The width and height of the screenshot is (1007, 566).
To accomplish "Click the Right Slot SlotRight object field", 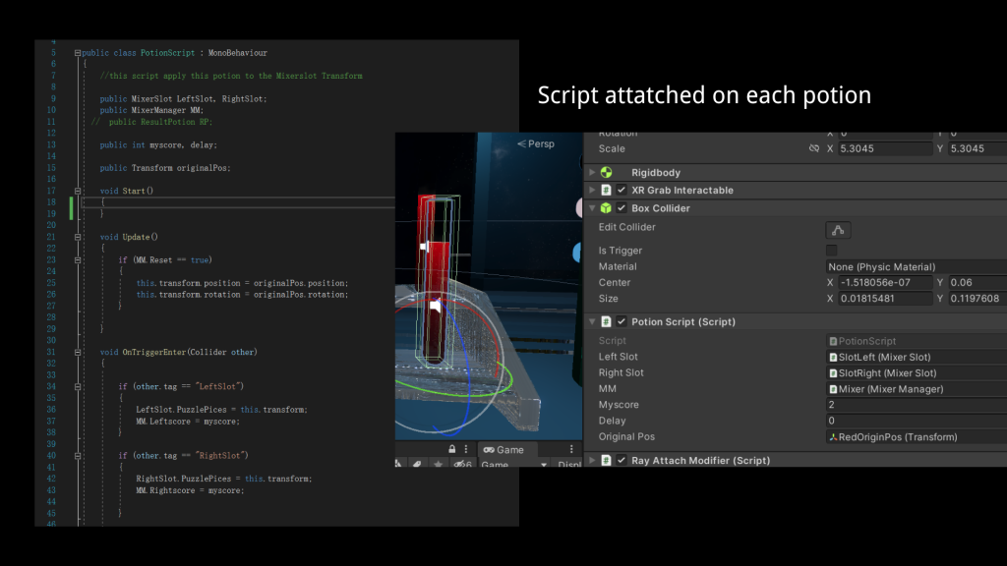I will [916, 372].
